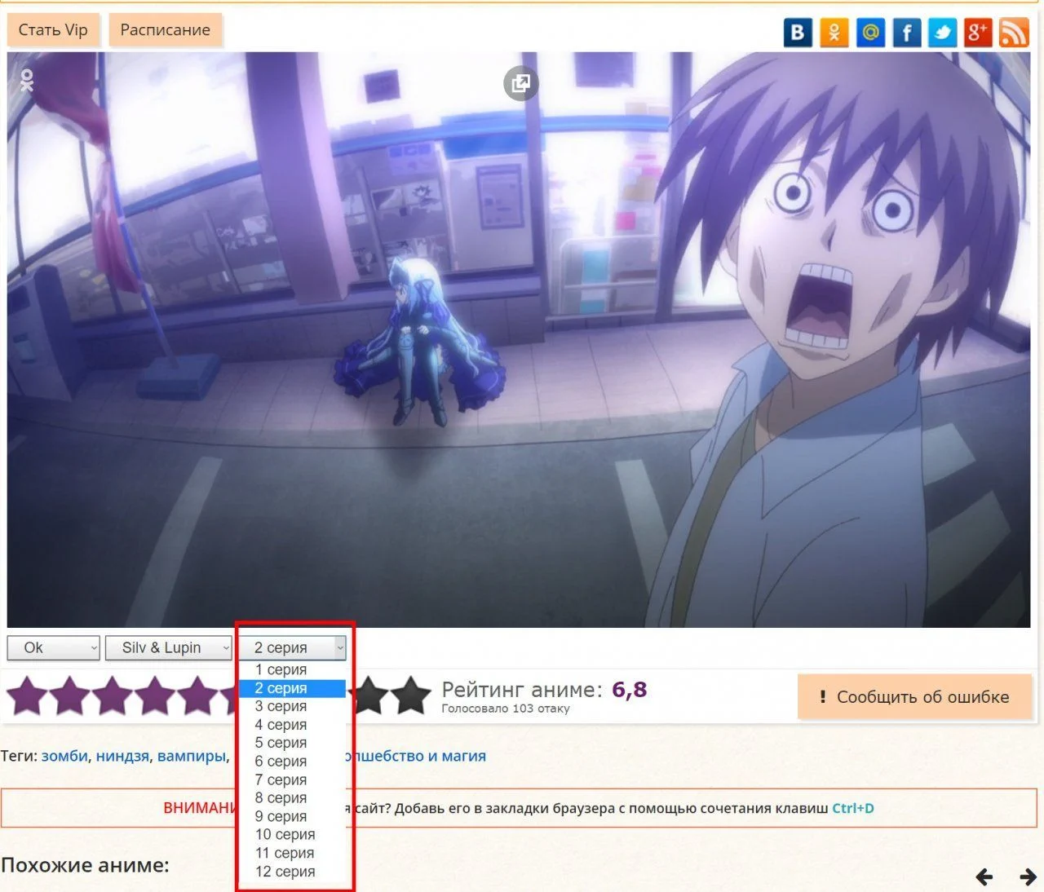The width and height of the screenshot is (1044, 892).
Task: Share on VKontakte icon
Action: point(798,33)
